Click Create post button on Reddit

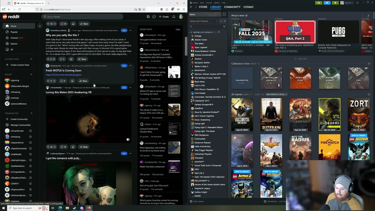[164, 17]
